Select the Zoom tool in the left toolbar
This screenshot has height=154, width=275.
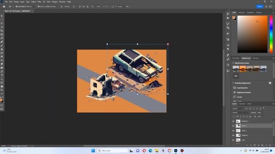pyautogui.click(x=2, y=90)
